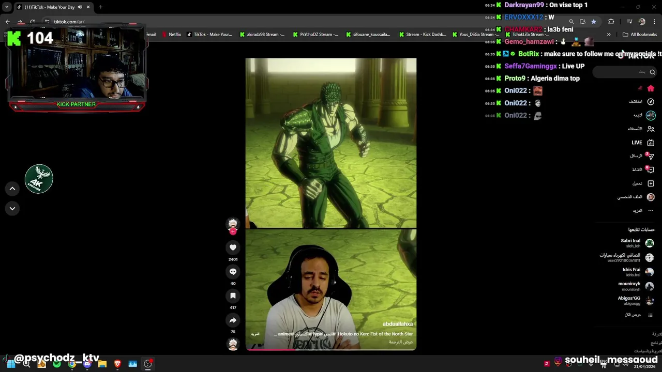Click 'عرض الترجمة' show translation
The width and height of the screenshot is (662, 372).
click(401, 342)
